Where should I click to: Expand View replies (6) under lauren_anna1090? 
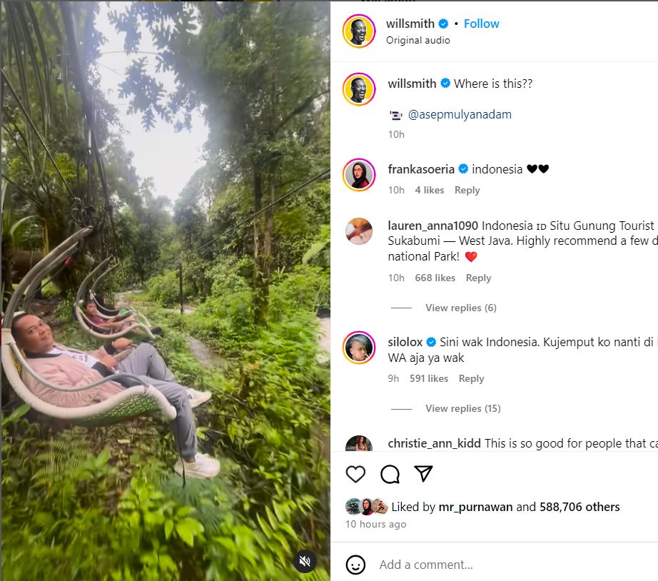pos(461,308)
